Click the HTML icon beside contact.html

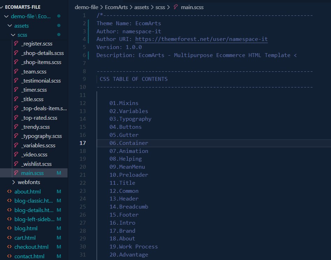[9, 256]
